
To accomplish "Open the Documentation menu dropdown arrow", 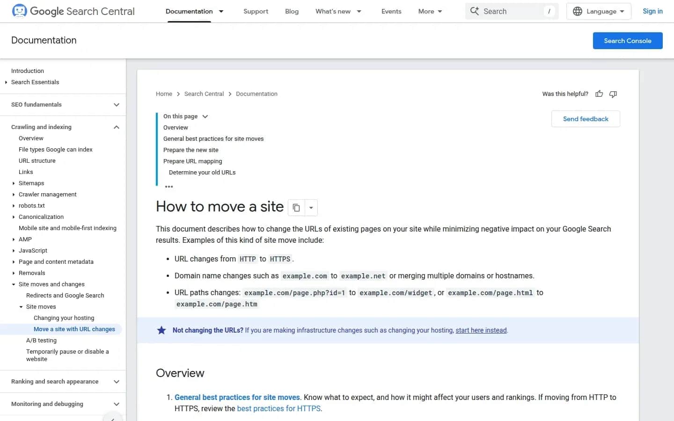I will click(221, 11).
